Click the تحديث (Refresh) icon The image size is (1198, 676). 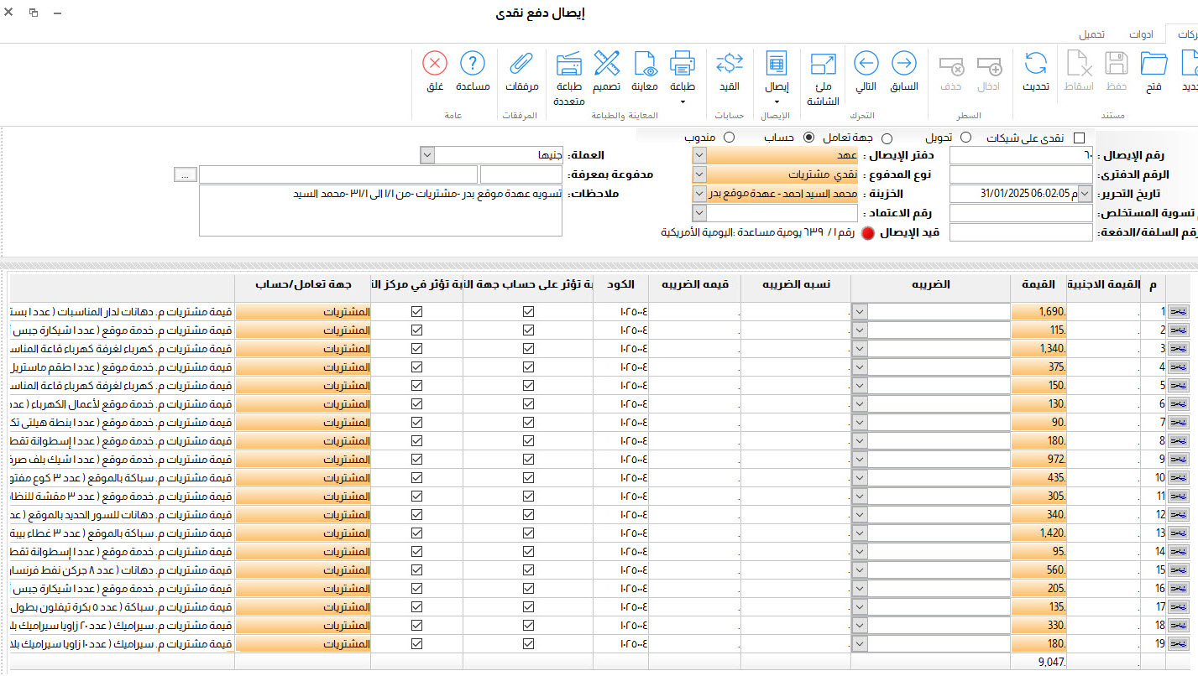point(1035,64)
